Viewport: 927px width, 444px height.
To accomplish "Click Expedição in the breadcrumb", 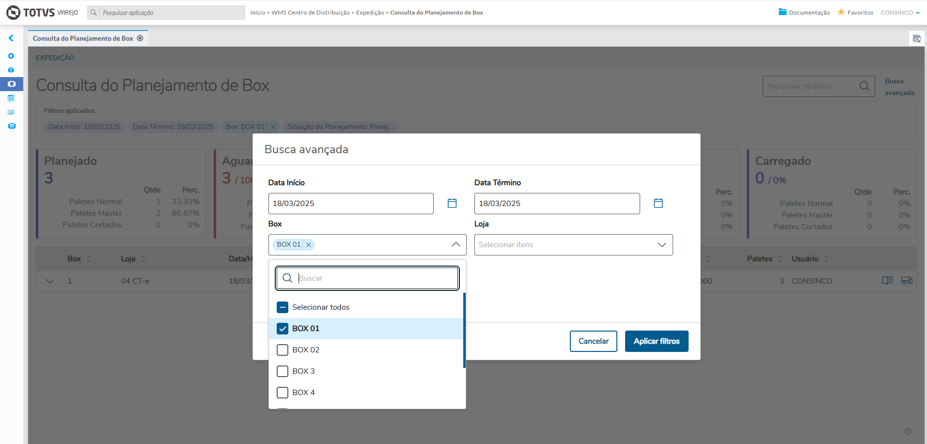I will [x=370, y=13].
